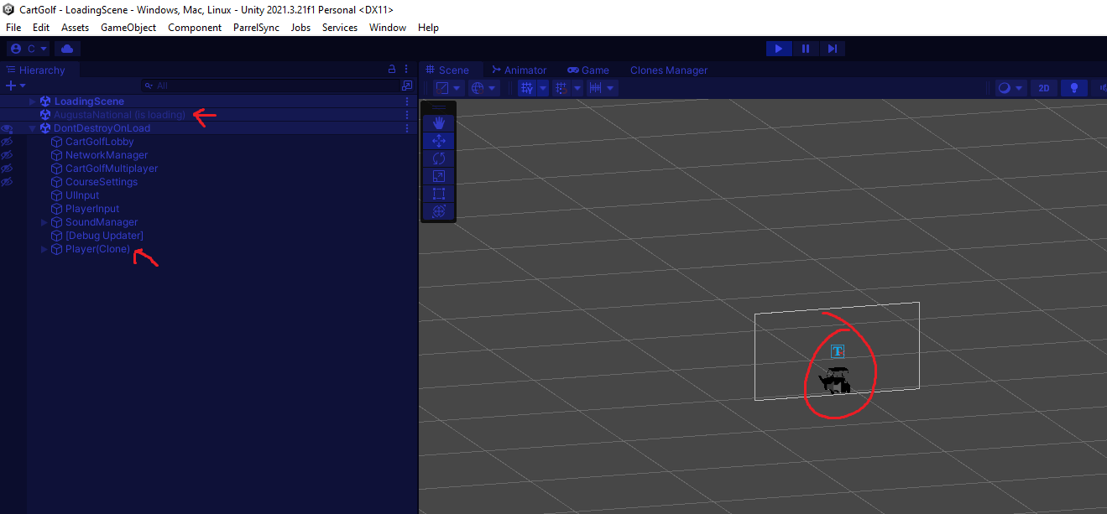Viewport: 1107px width, 514px height.
Task: Unhide NetworkManager using its crossed-eye icon
Action: (6, 154)
